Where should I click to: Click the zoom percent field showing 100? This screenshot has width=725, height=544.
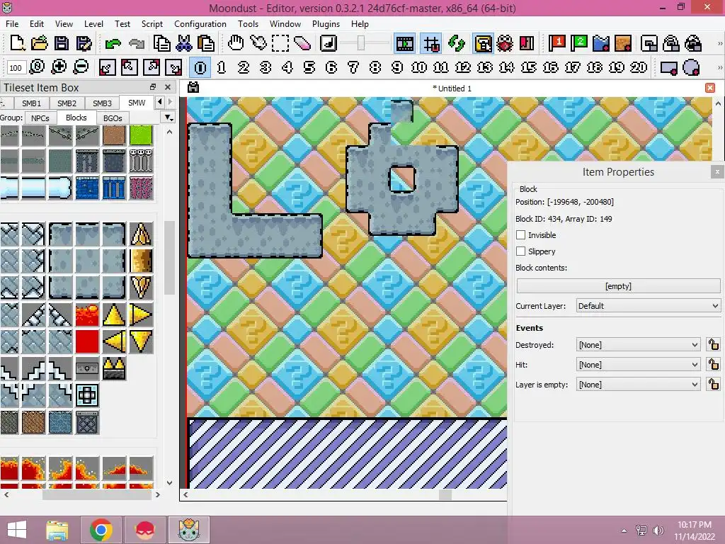tap(16, 67)
